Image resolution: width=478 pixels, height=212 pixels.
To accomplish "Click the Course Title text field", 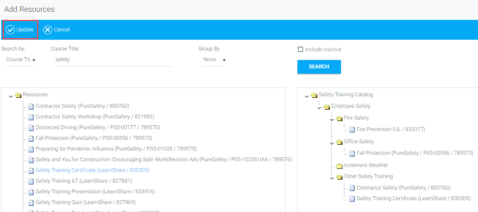I will tap(113, 60).
